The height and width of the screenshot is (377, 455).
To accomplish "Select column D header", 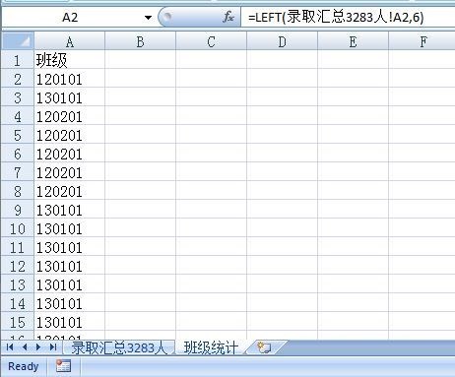I will click(x=282, y=41).
